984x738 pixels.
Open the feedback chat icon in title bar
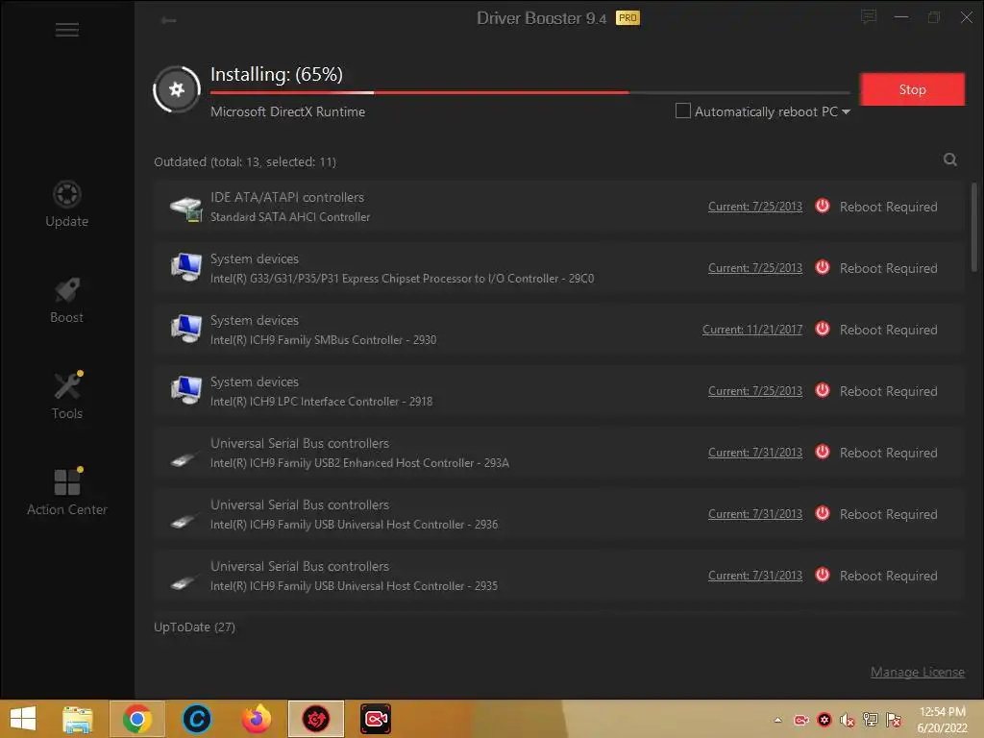[x=869, y=17]
